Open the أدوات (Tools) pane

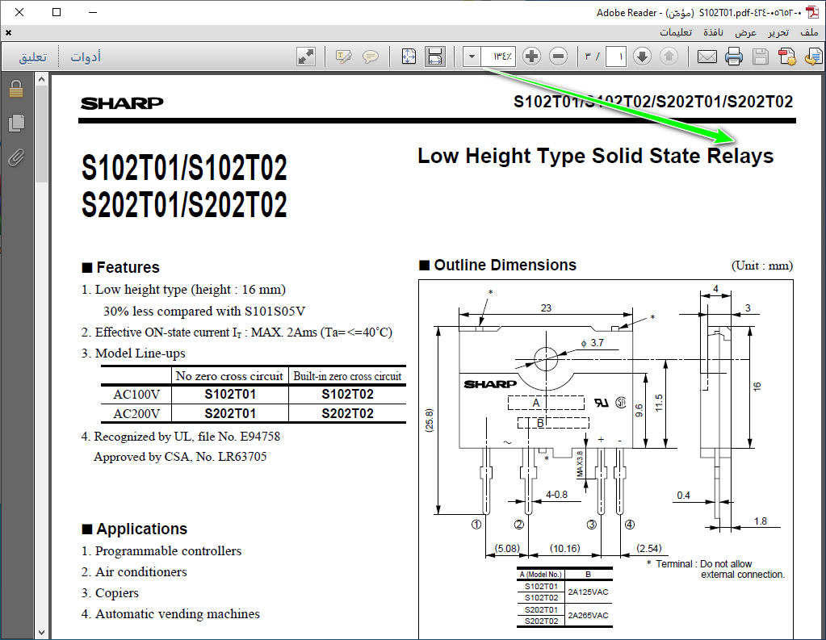(86, 56)
